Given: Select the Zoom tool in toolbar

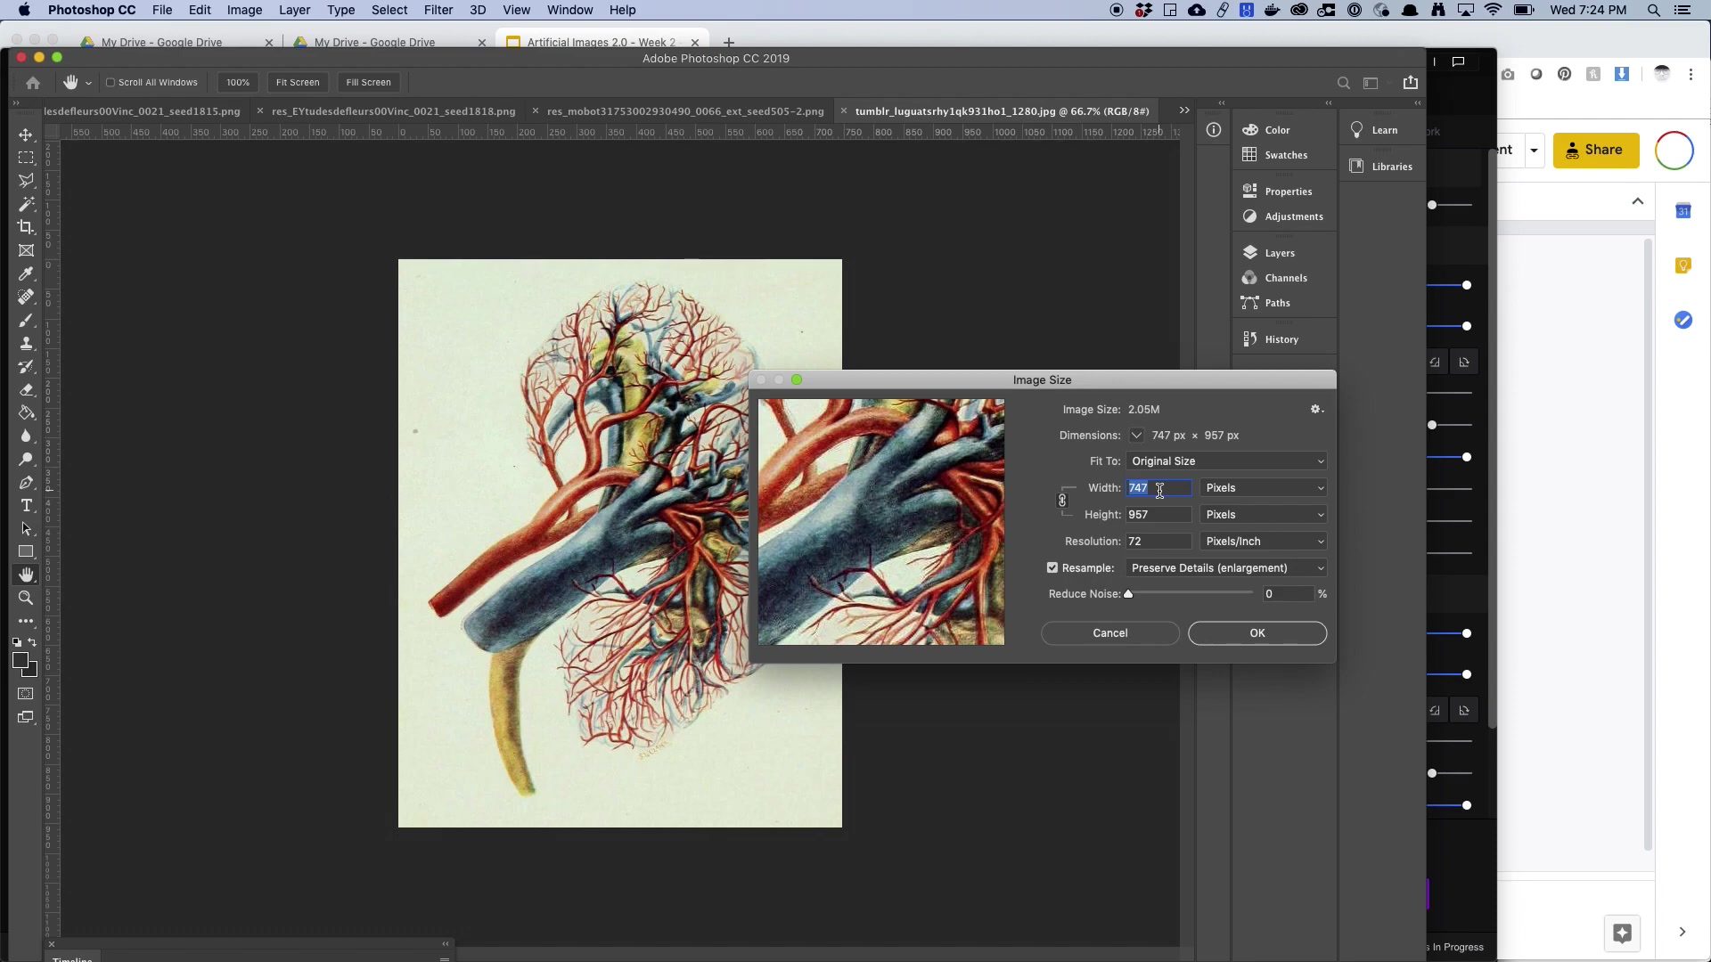Looking at the screenshot, I should pos(26,598).
